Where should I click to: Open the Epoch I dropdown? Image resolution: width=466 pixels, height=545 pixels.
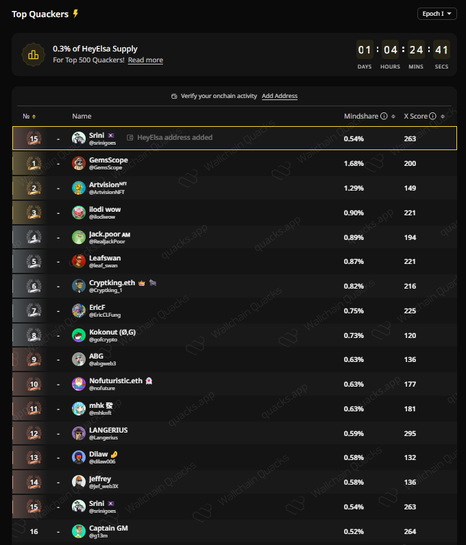pos(437,14)
